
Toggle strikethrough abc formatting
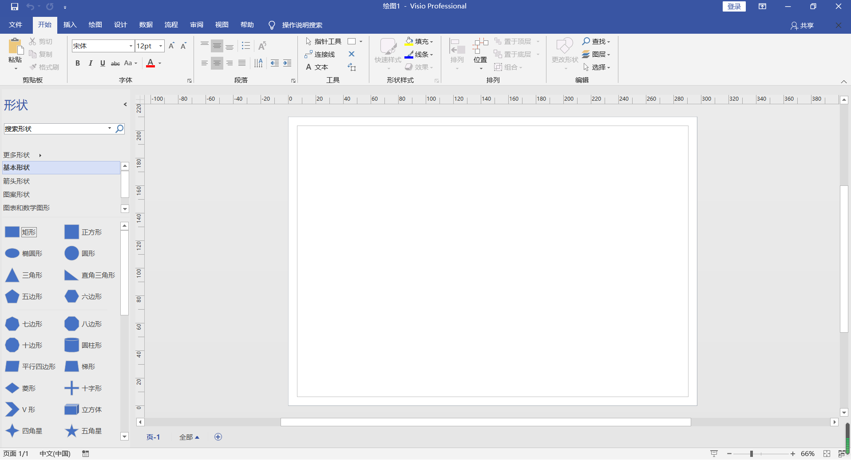point(115,63)
